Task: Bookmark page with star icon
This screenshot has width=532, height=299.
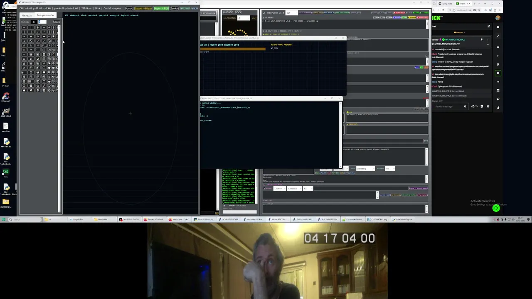Action: pyautogui.click(x=479, y=10)
